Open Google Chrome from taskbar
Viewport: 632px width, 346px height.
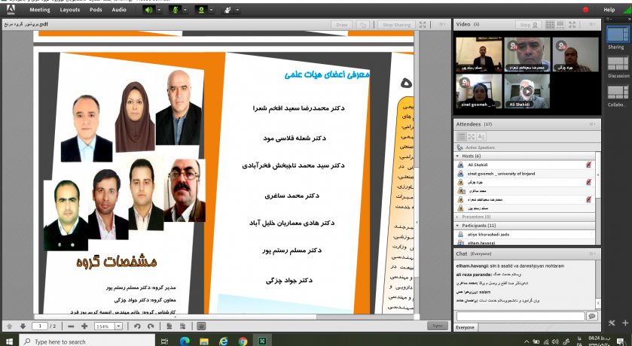(243, 341)
